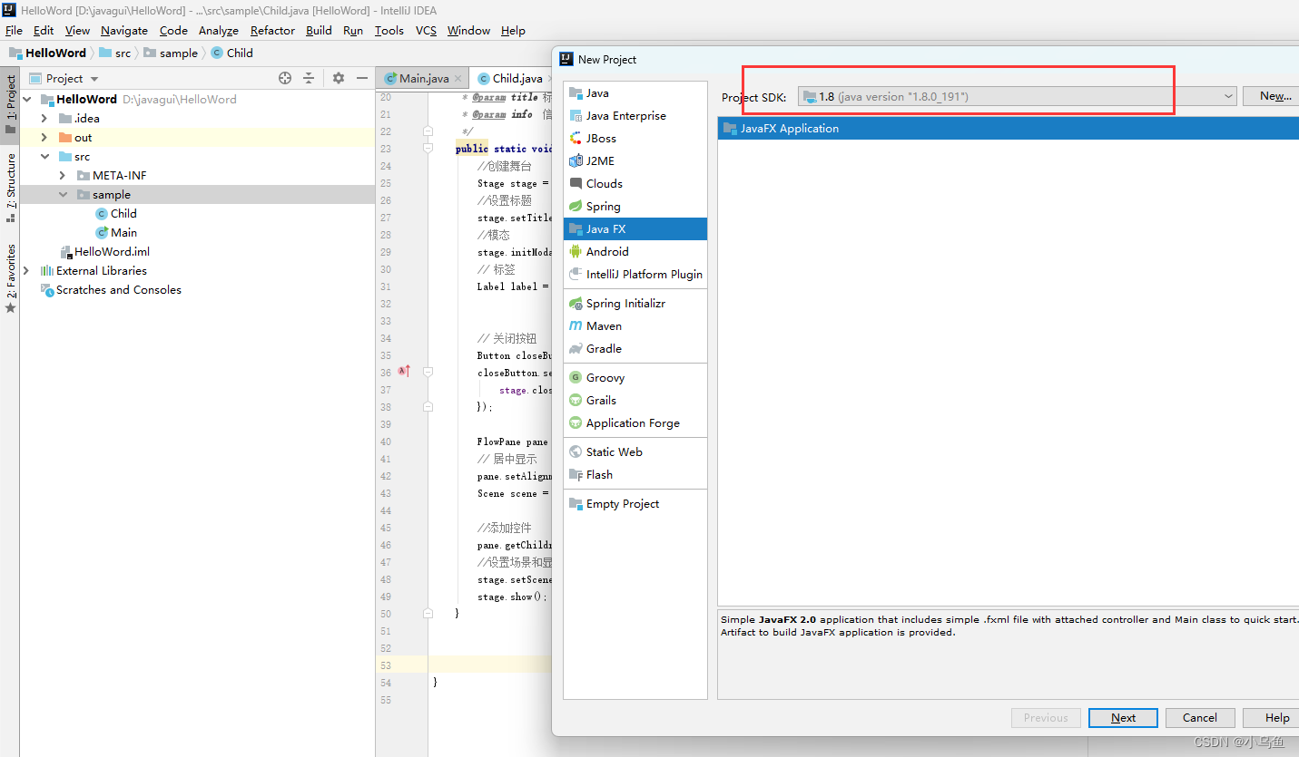Switch to the Child.java editor tab

pyautogui.click(x=510, y=79)
